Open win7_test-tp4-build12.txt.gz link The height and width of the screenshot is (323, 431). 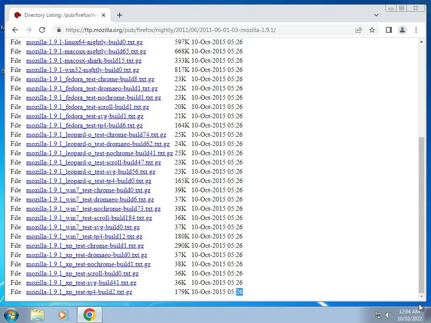(x=84, y=236)
